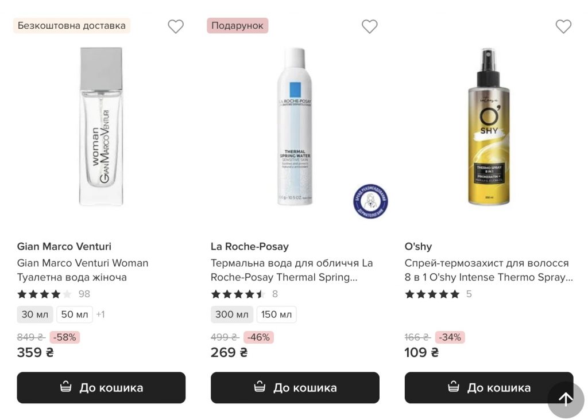Open La Roche-Posay spray can image

pos(295,126)
